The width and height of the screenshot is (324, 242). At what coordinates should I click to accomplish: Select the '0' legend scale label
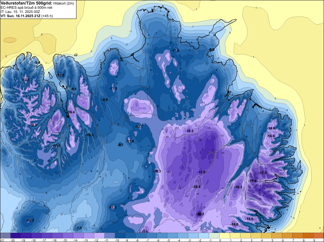tap(220, 240)
